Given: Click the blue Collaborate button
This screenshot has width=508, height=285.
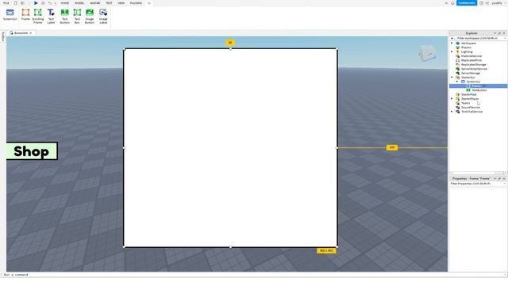Looking at the screenshot, I should point(467,3).
